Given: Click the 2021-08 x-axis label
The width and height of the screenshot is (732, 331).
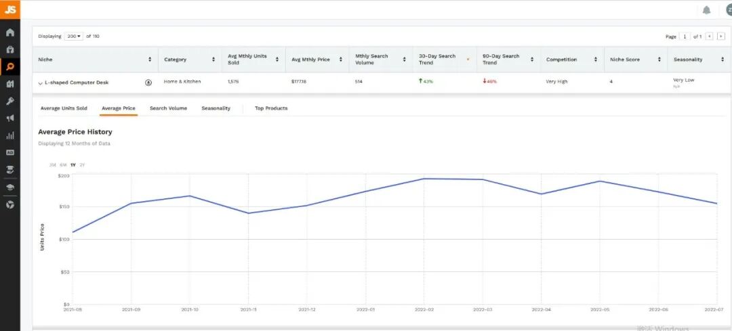Looking at the screenshot, I should [x=73, y=309].
